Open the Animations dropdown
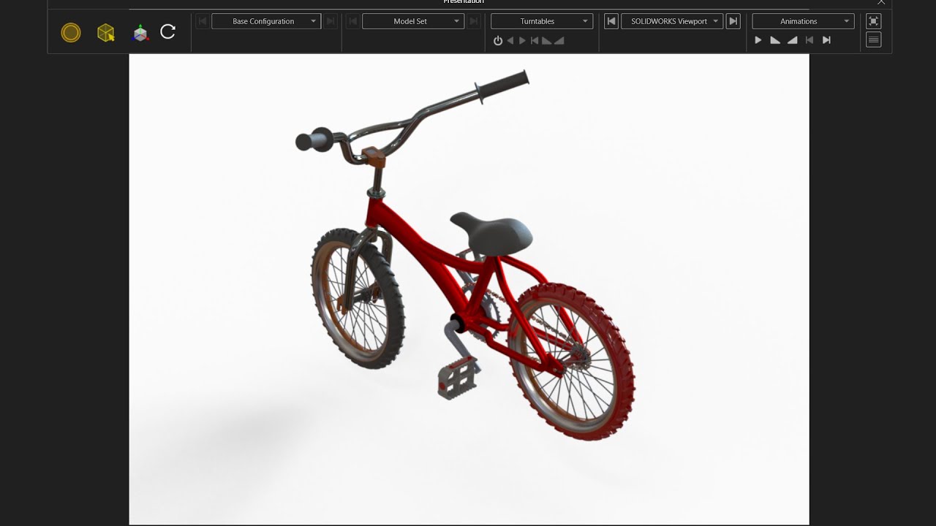The height and width of the screenshot is (526, 936). pos(803,21)
